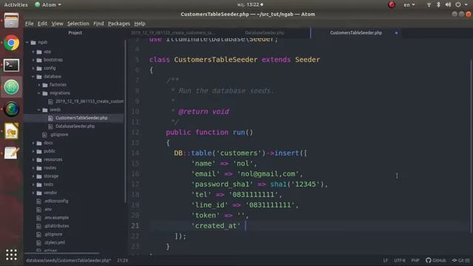Open Terminal from the dock
473x266 pixels.
(x=12, y=65)
